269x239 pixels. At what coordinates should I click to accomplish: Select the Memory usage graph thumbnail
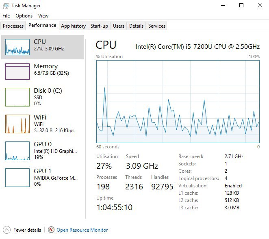17,72
